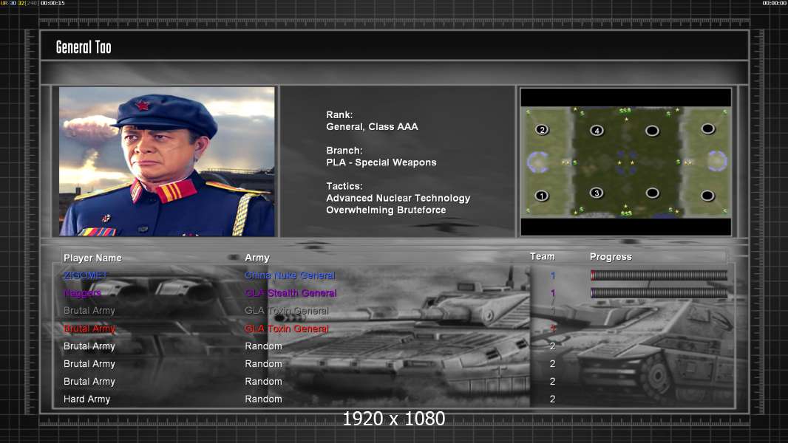Click team number 2 in Hard Army's row
Screen dimensions: 788x443
click(553, 399)
